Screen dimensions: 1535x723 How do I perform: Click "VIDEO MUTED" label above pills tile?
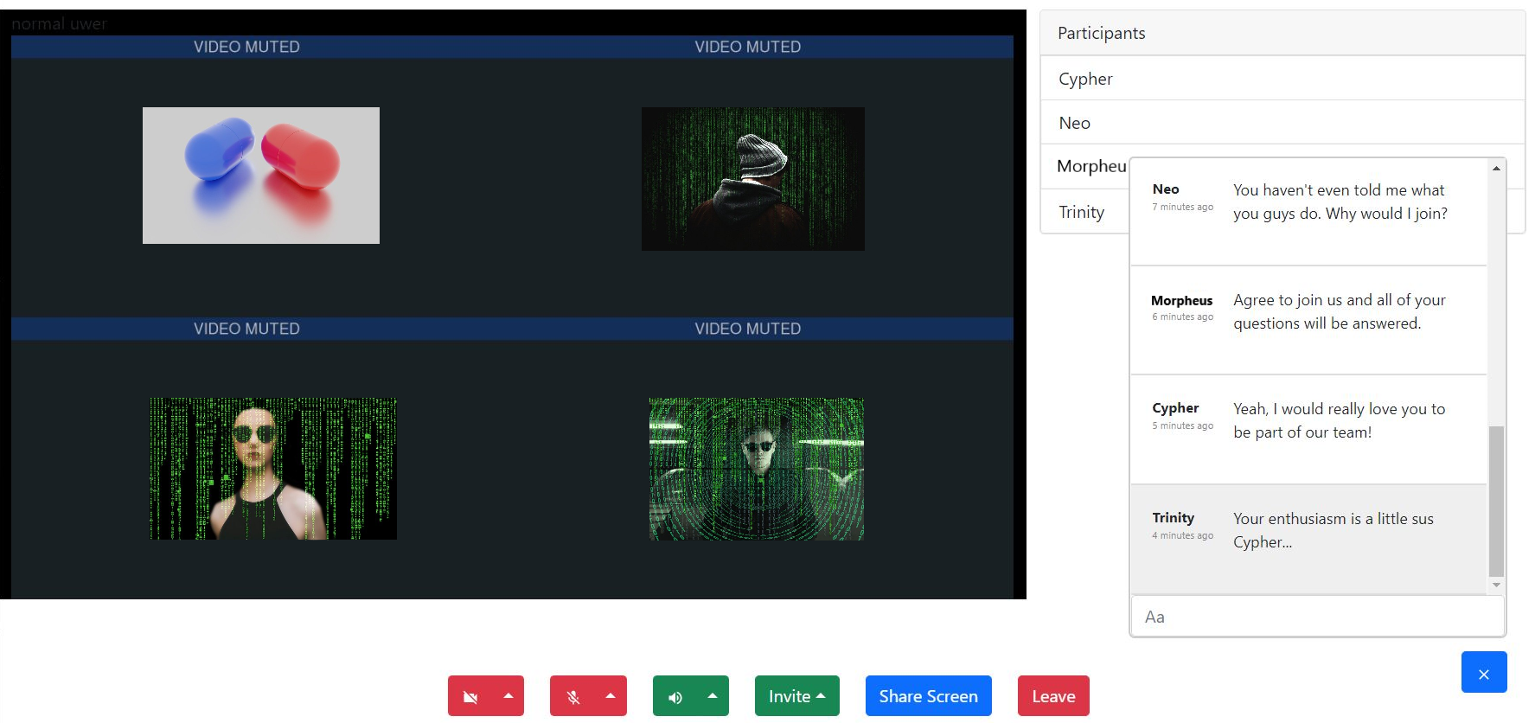(x=246, y=47)
